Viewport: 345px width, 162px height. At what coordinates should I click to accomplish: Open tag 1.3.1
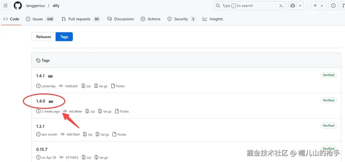point(40,126)
